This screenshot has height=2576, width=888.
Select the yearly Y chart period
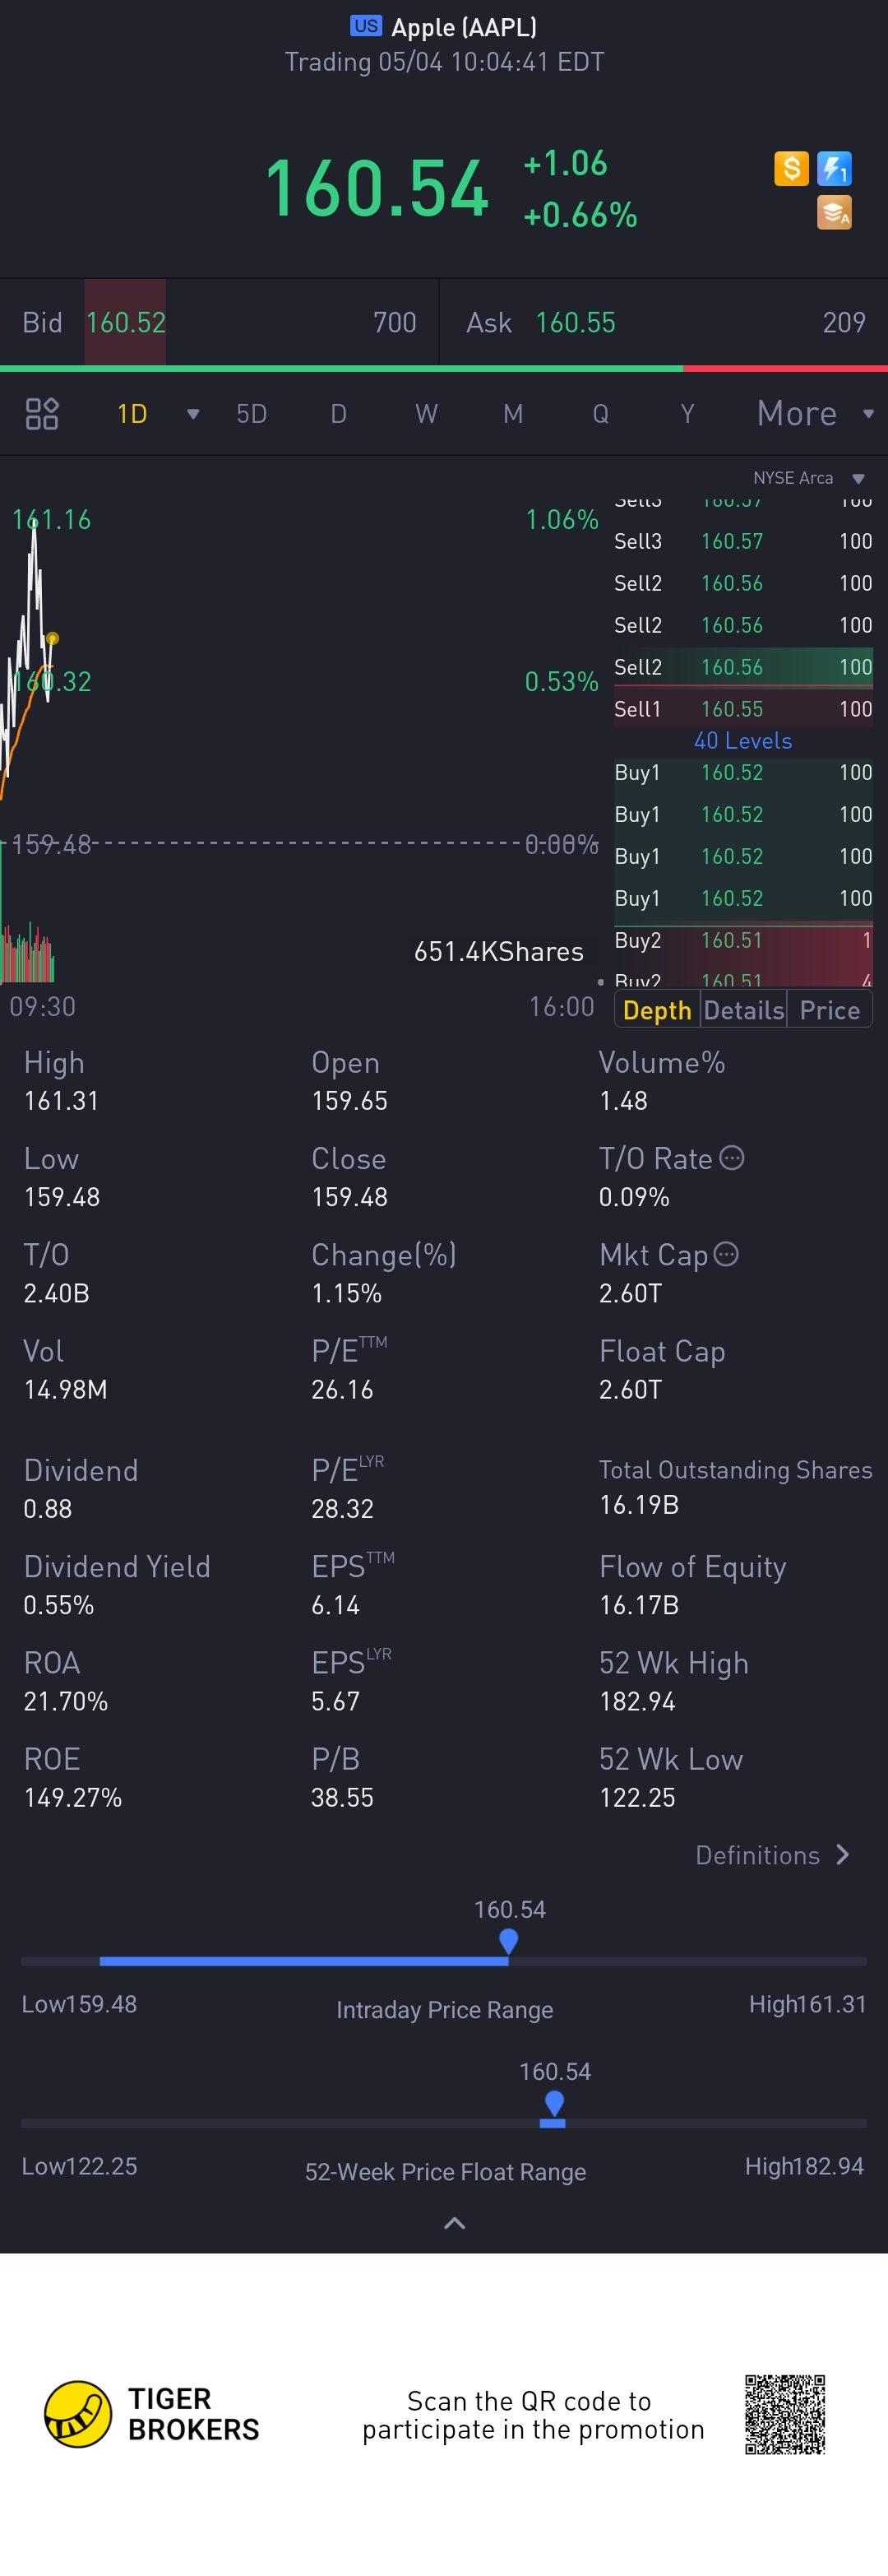[x=687, y=414]
